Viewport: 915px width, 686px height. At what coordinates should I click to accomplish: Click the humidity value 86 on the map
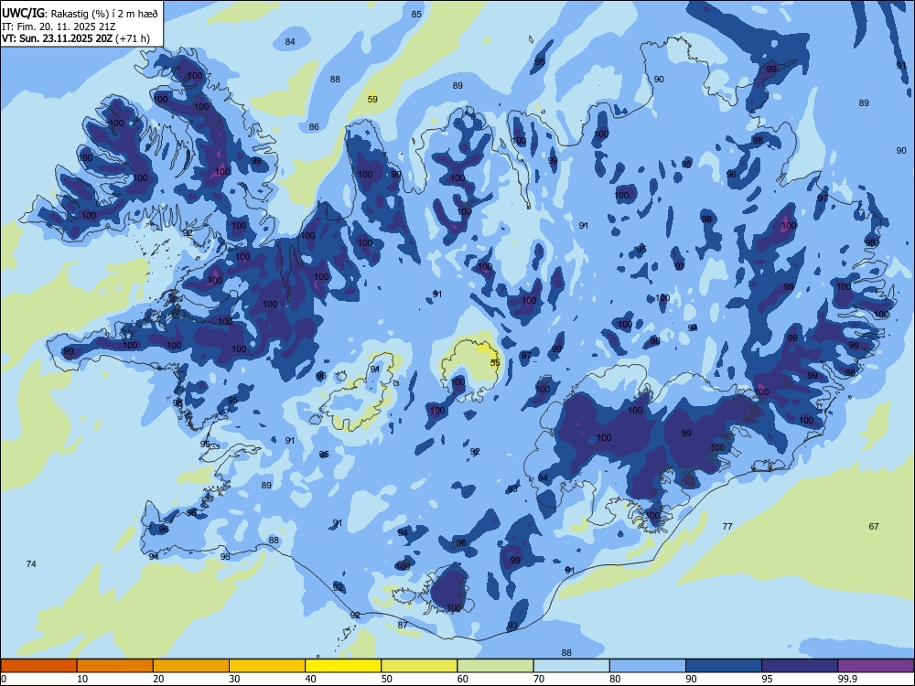(314, 126)
